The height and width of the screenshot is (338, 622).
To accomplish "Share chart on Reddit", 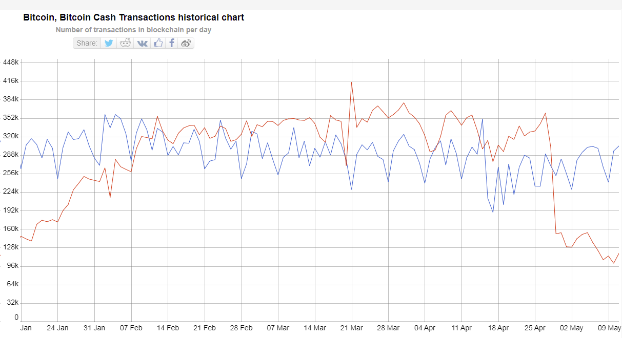I will tap(126, 43).
